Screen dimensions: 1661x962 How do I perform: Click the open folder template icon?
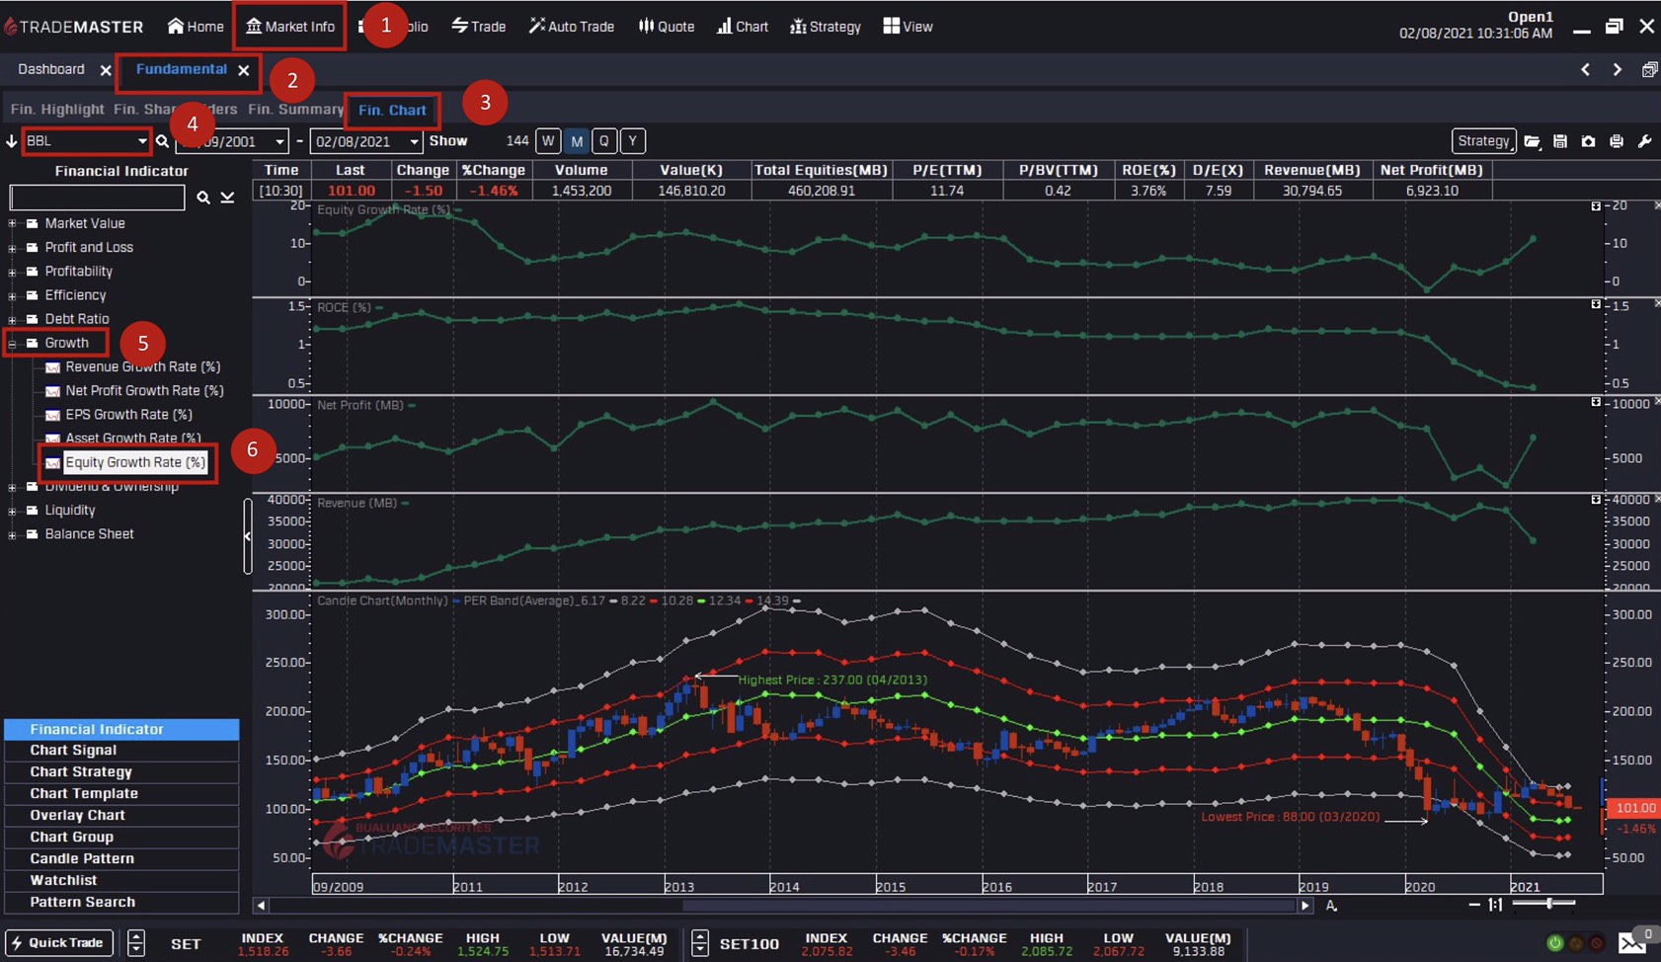1532,141
